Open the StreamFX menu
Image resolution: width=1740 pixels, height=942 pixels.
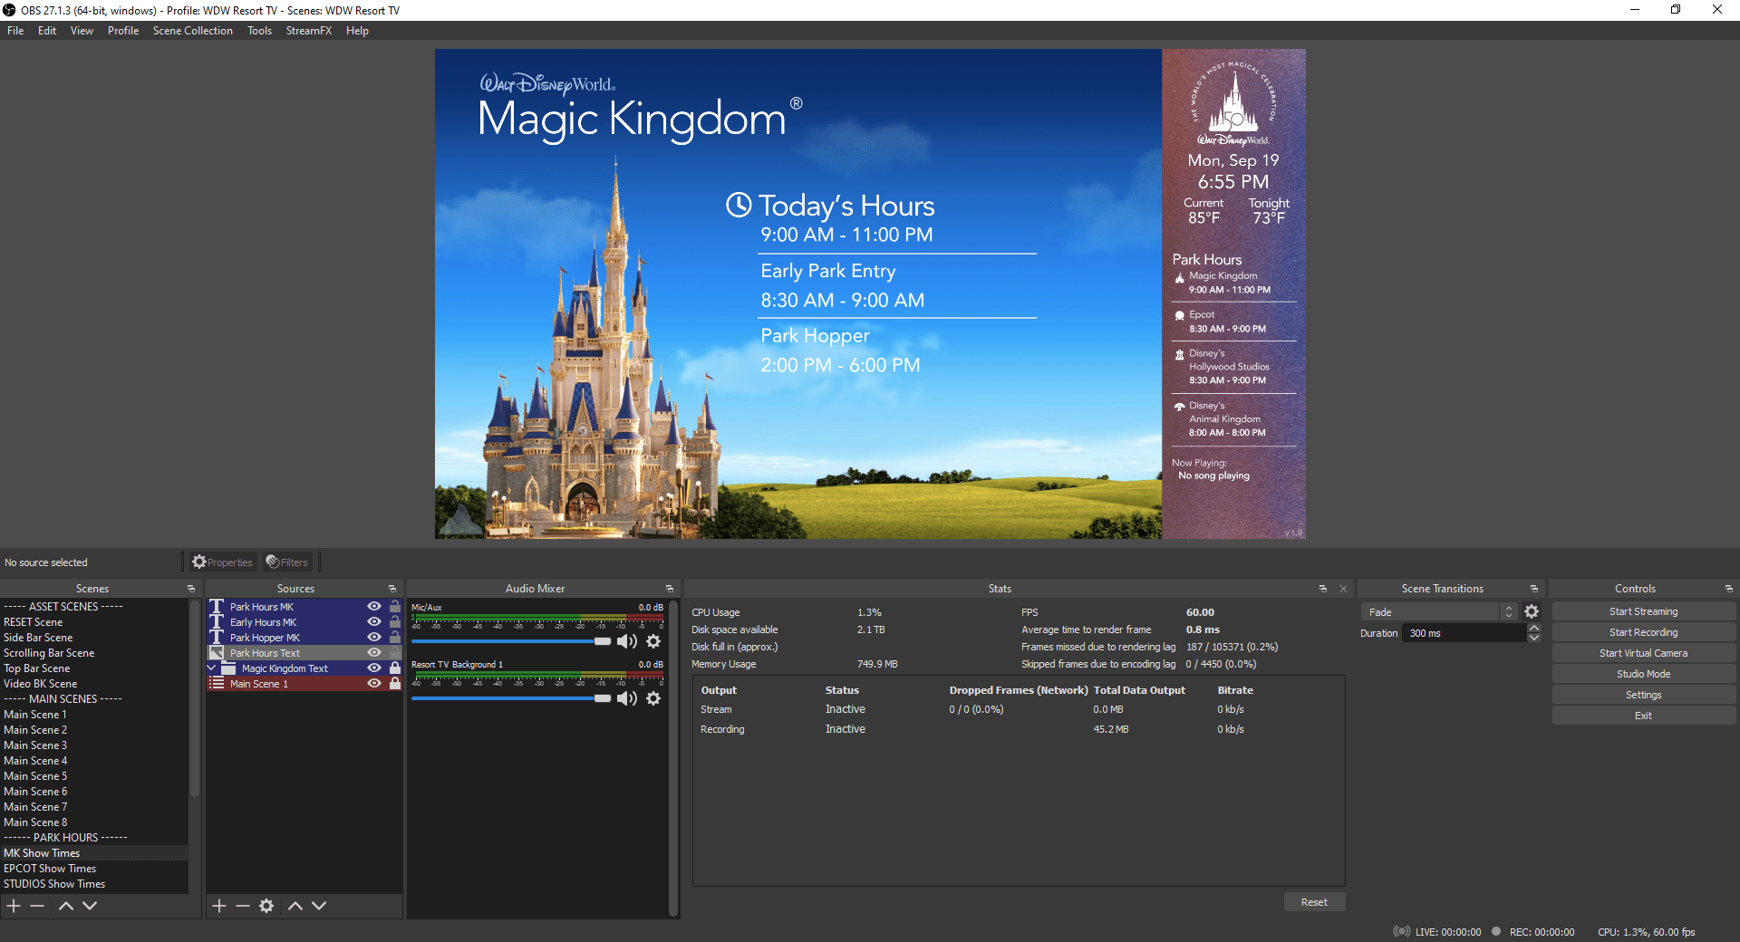point(309,31)
